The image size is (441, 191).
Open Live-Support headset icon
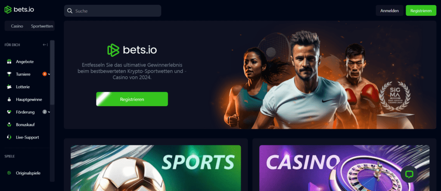[9, 137]
